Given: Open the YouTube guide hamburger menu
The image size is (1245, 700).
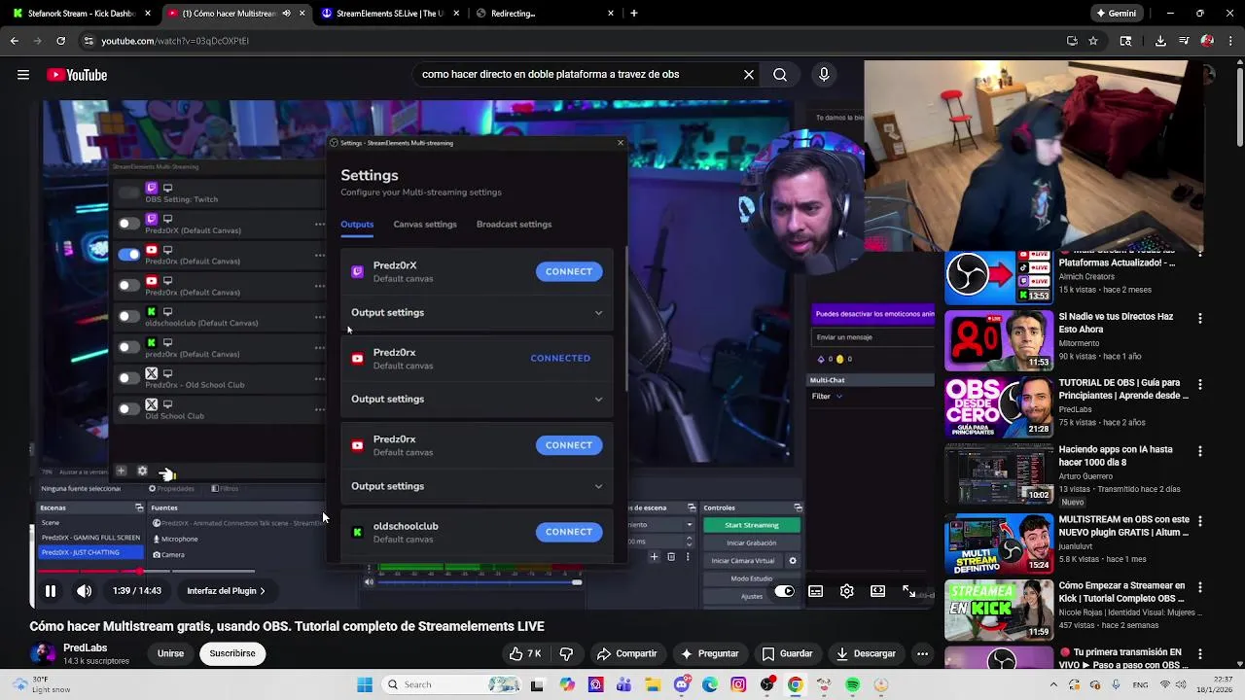Looking at the screenshot, I should tap(23, 75).
